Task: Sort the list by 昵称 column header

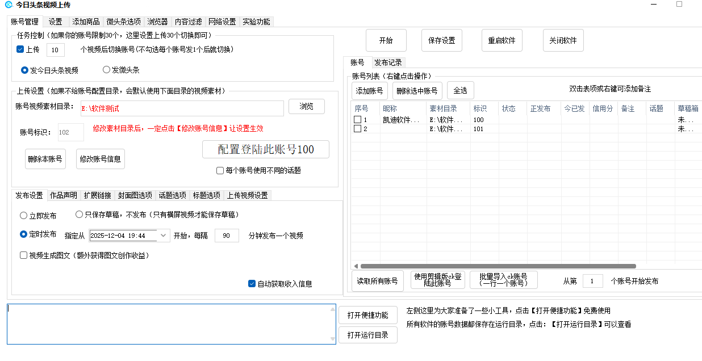Action: (390, 108)
